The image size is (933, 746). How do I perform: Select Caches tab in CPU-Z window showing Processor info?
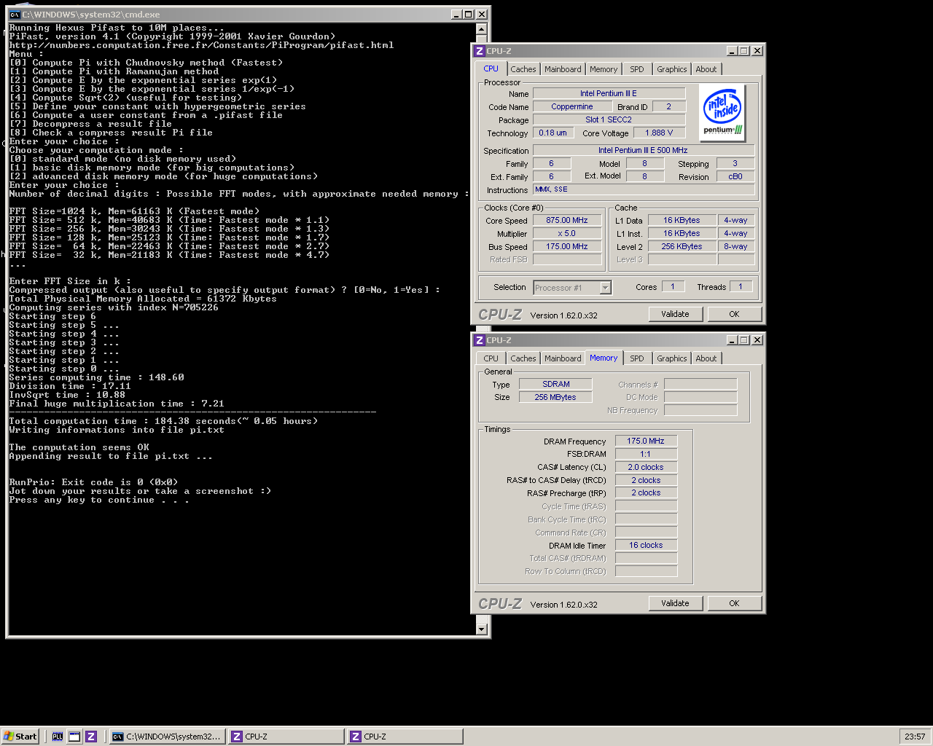tap(523, 69)
